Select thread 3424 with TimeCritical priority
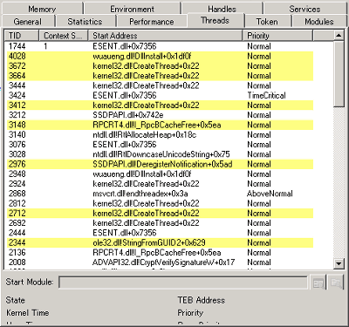 click(x=160, y=95)
